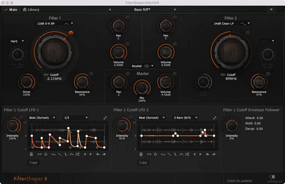Toggle the Filter 2 Resonance modulation dot
This screenshot has height=184, width=285.
(268, 74)
